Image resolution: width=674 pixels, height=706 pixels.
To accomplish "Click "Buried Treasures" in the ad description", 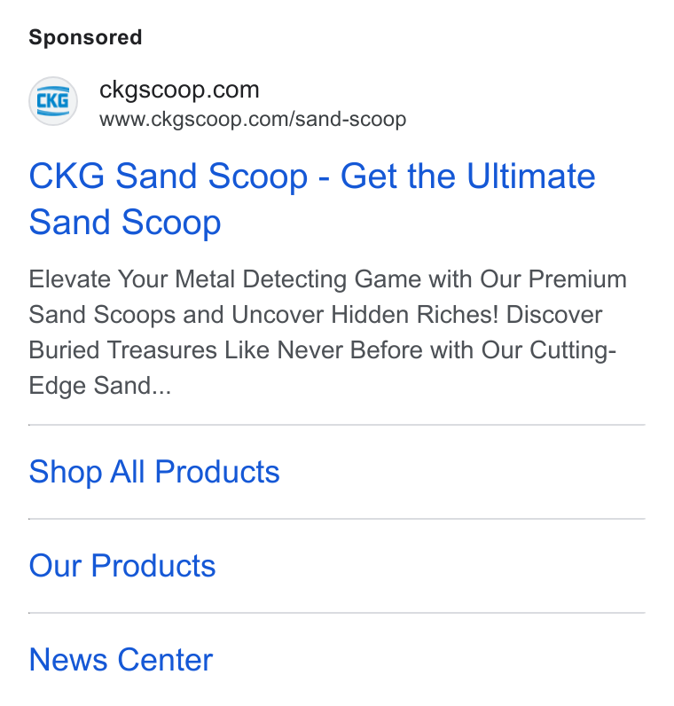I will (x=123, y=349).
